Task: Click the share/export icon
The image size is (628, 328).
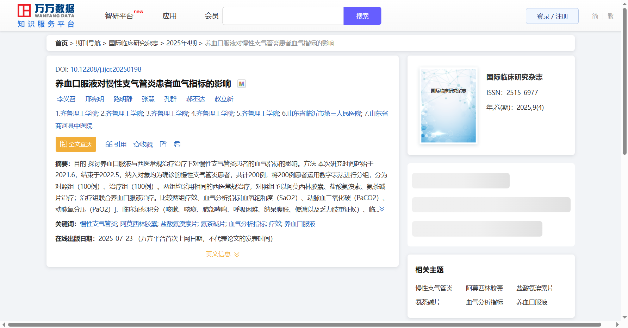Action: coord(163,144)
